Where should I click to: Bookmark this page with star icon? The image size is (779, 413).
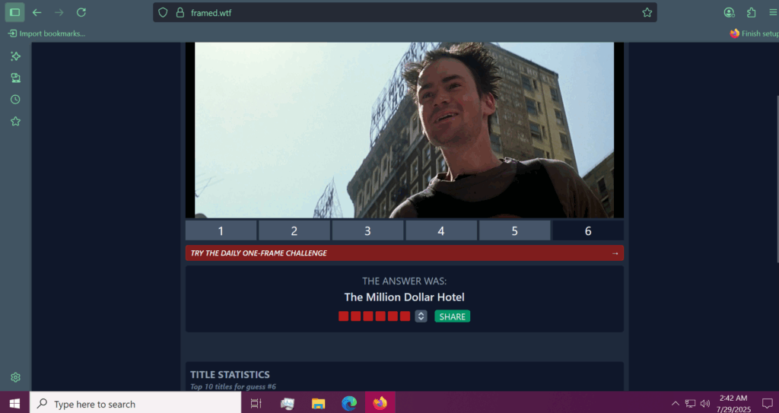647,12
